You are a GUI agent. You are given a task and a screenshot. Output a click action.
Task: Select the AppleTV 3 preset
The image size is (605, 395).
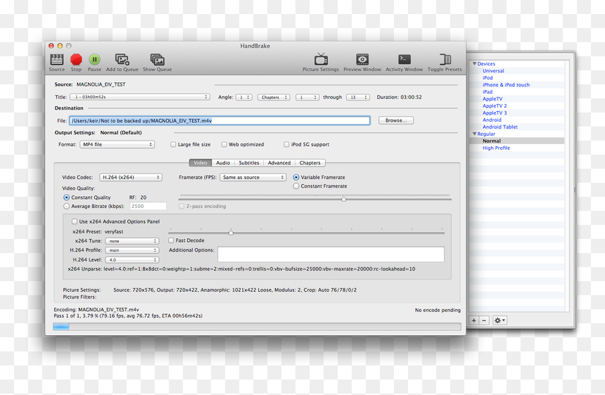[x=495, y=113]
